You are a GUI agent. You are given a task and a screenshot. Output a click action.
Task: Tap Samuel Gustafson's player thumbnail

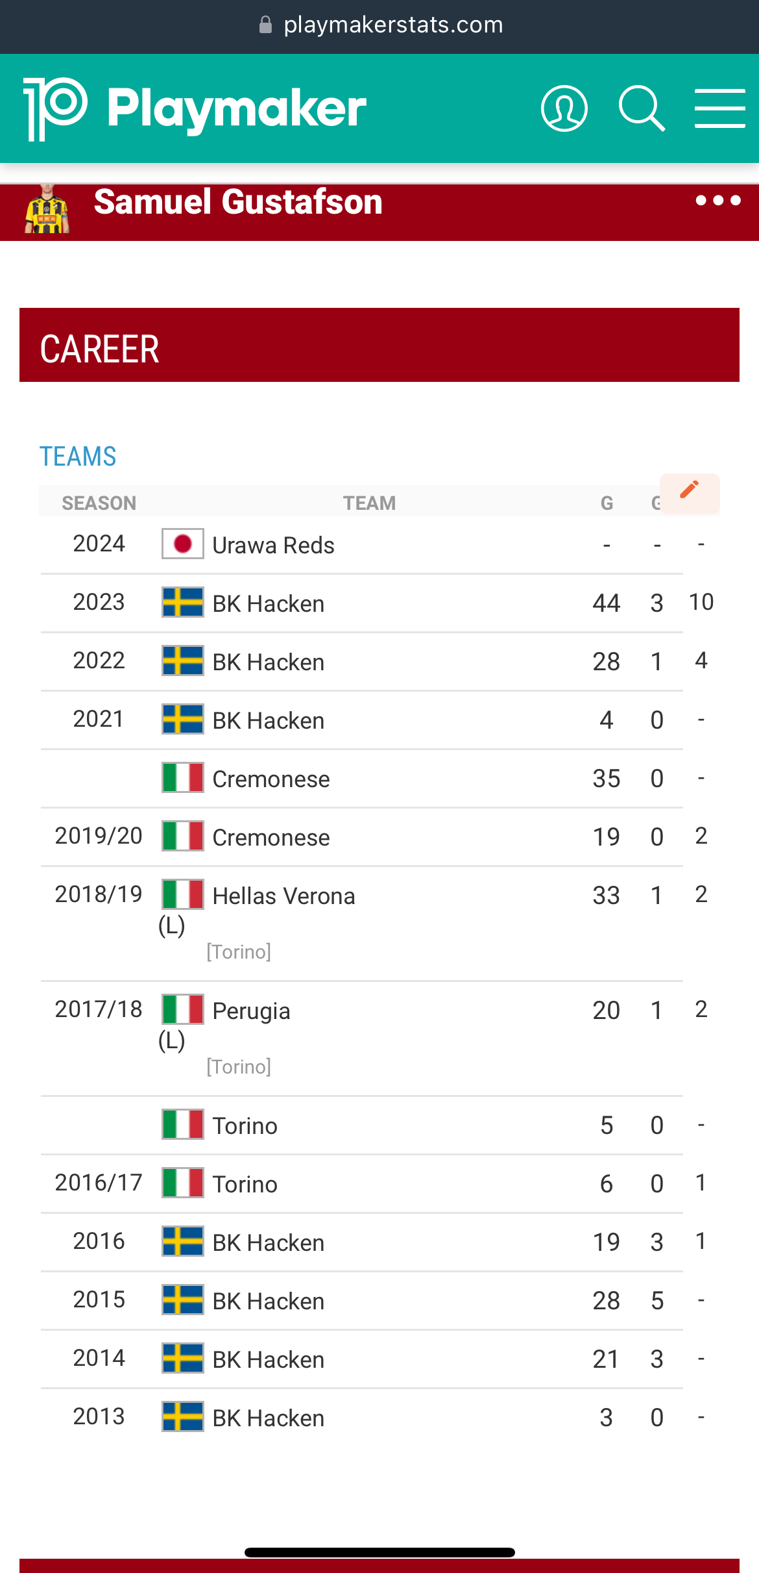click(x=47, y=210)
